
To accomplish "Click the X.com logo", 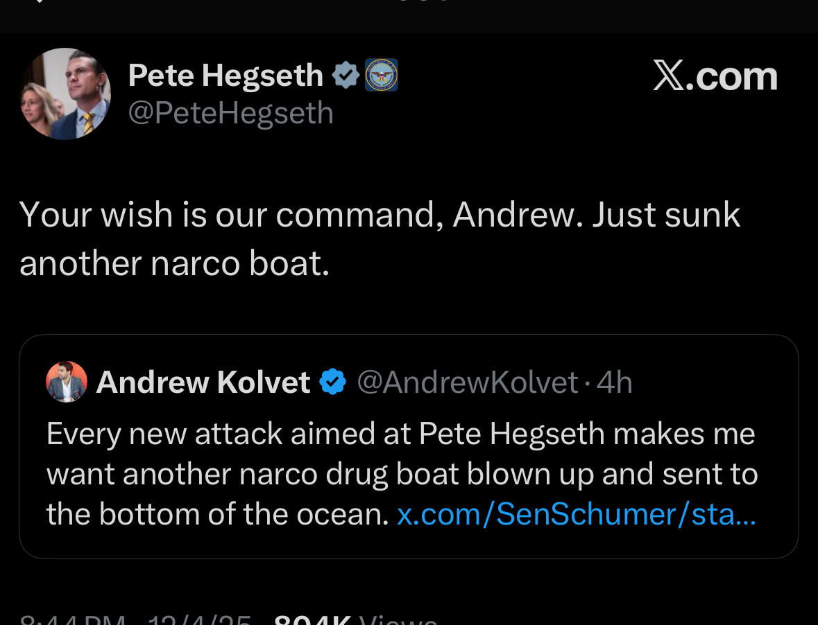I will (715, 76).
